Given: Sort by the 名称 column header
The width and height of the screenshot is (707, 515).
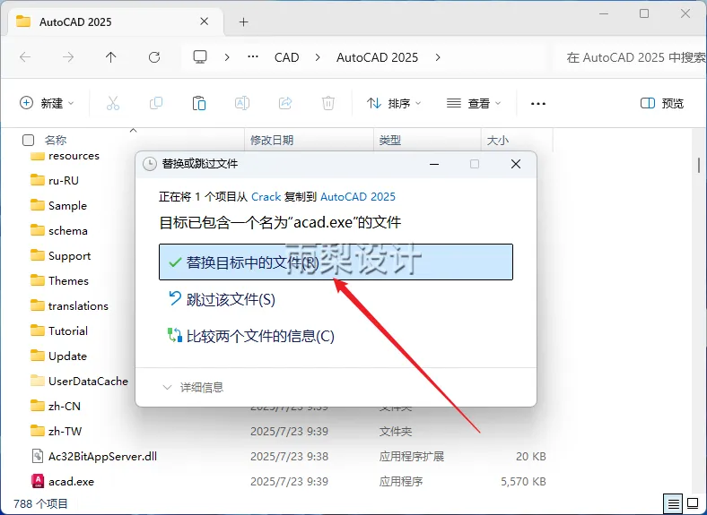Looking at the screenshot, I should pos(56,141).
